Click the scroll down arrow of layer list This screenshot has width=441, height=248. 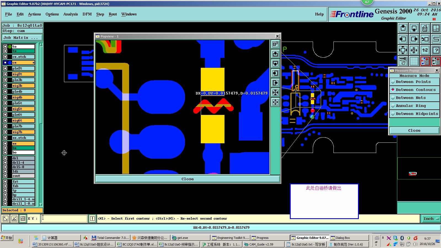[41, 204]
